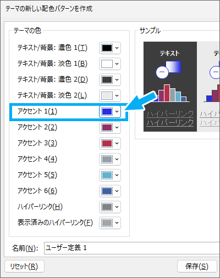This screenshot has height=278, width=220.
Task: Open the アクセント 2(2) purple color dropdown
Action: tap(110, 127)
